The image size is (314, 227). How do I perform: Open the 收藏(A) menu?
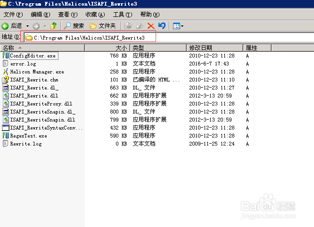95,15
